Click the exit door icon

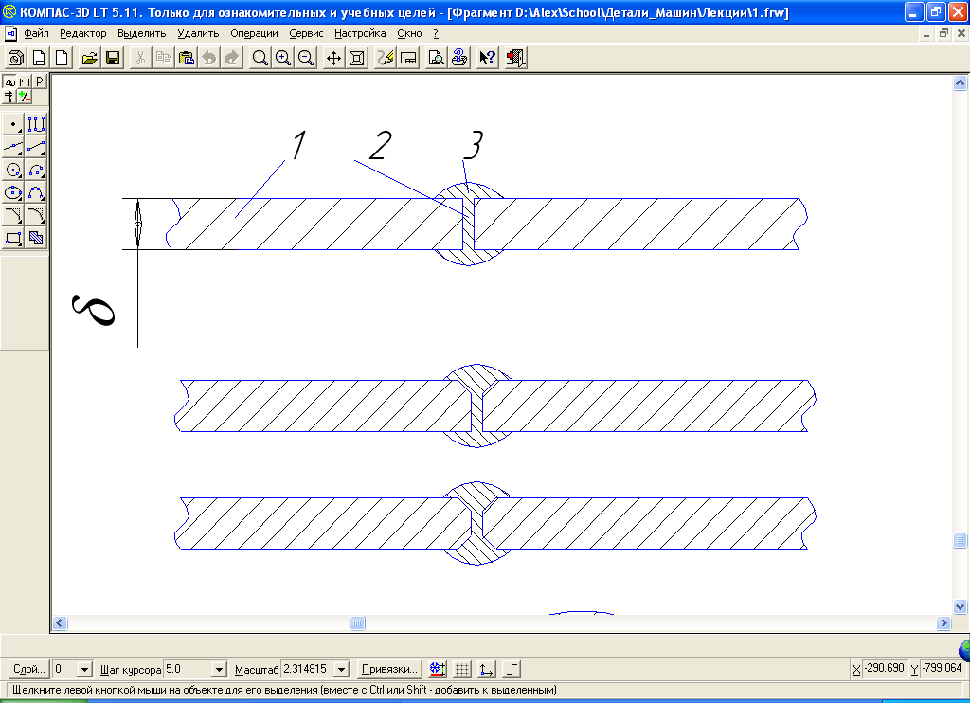pos(515,58)
